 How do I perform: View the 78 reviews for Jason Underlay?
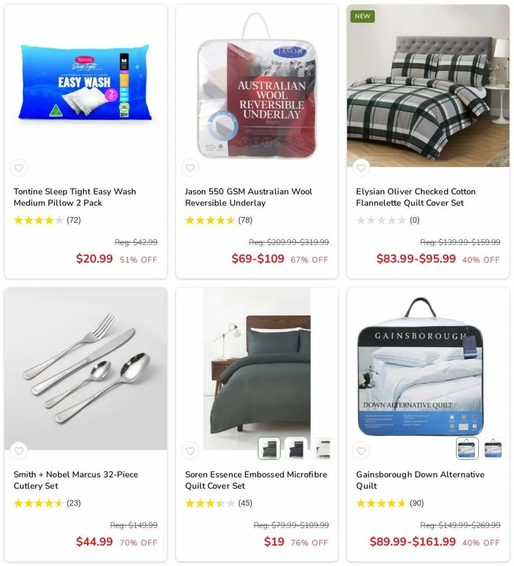(x=245, y=220)
